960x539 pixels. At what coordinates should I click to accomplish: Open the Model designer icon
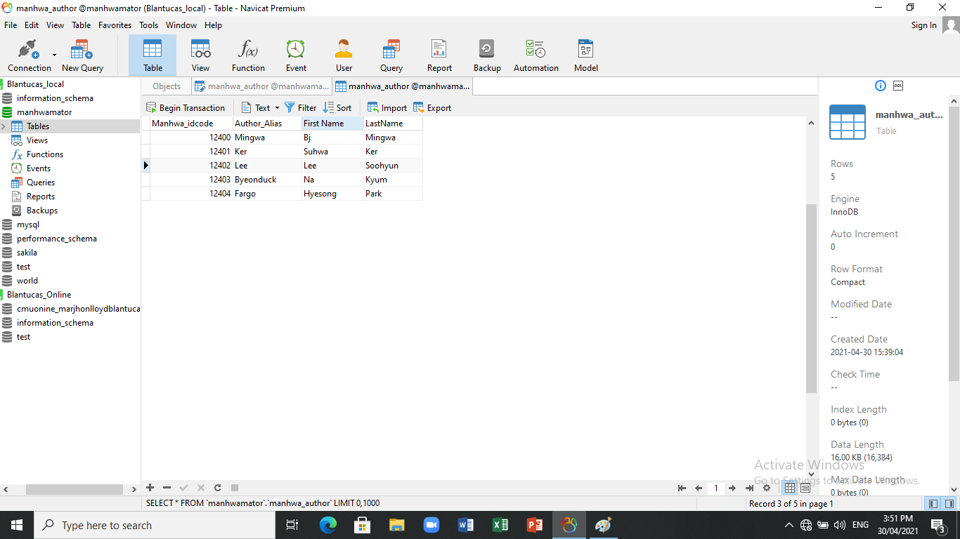click(x=585, y=55)
